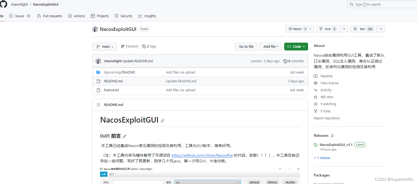The height and width of the screenshot is (184, 417).
Task: Open the green Code dropdown
Action: pos(296,46)
